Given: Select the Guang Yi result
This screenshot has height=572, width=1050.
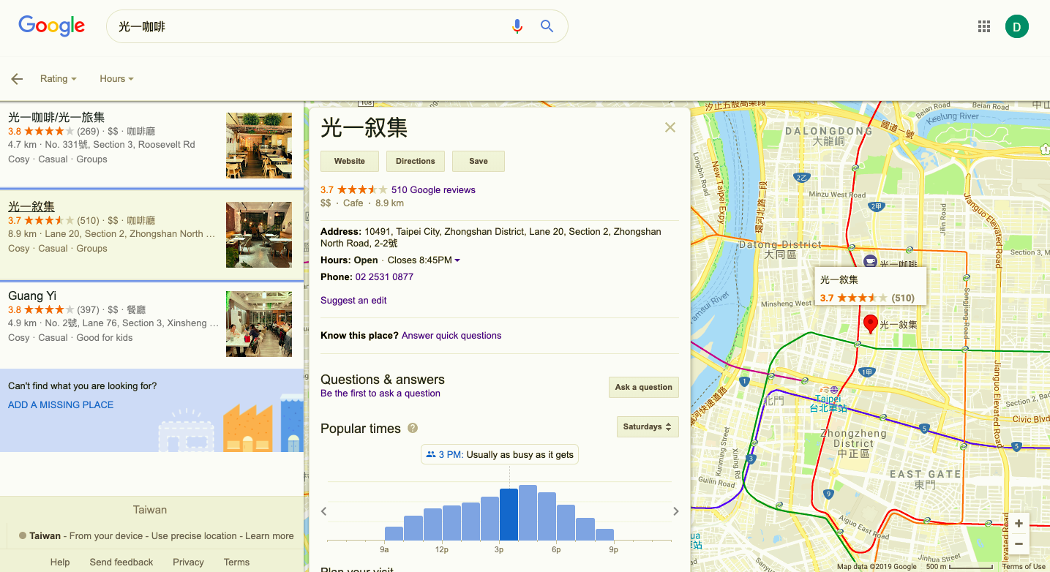Looking at the screenshot, I should tap(151, 324).
